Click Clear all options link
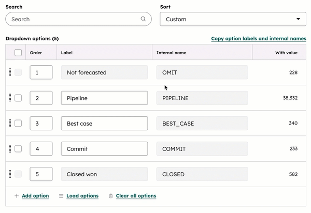This screenshot has width=311, height=213. pyautogui.click(x=136, y=196)
